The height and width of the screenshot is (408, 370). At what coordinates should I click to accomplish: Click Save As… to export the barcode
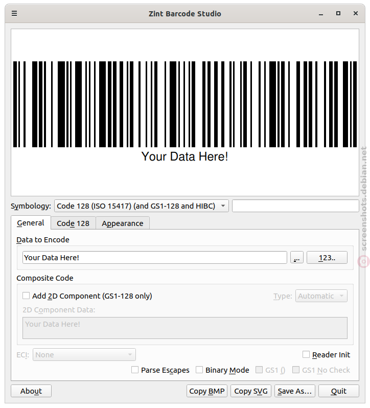[x=294, y=391]
